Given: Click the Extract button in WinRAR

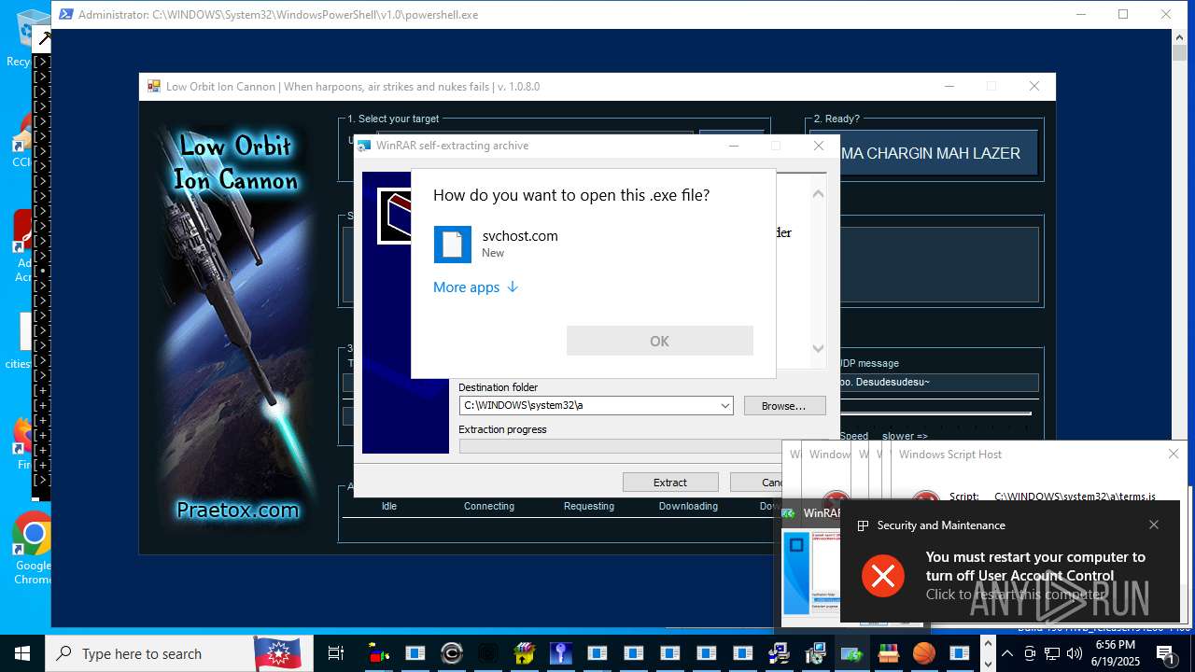Looking at the screenshot, I should (670, 483).
